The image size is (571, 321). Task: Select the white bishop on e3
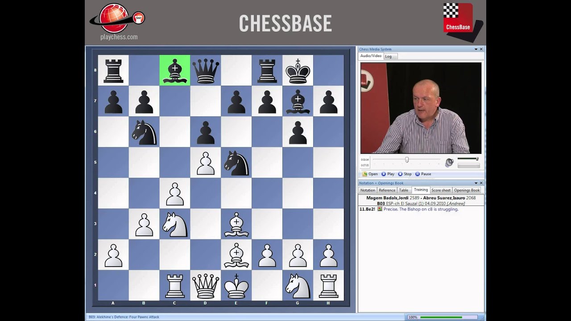(x=236, y=224)
